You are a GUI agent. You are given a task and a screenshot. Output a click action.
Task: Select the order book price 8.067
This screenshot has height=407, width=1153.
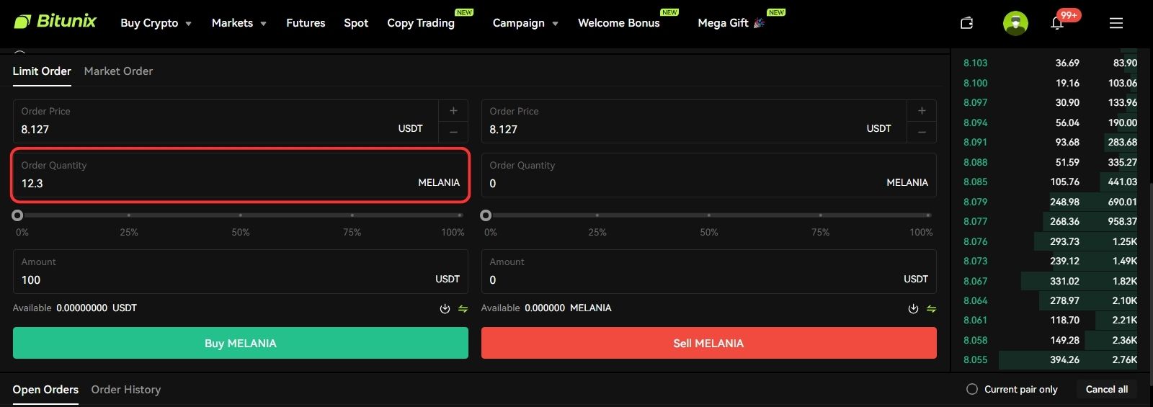tap(976, 282)
